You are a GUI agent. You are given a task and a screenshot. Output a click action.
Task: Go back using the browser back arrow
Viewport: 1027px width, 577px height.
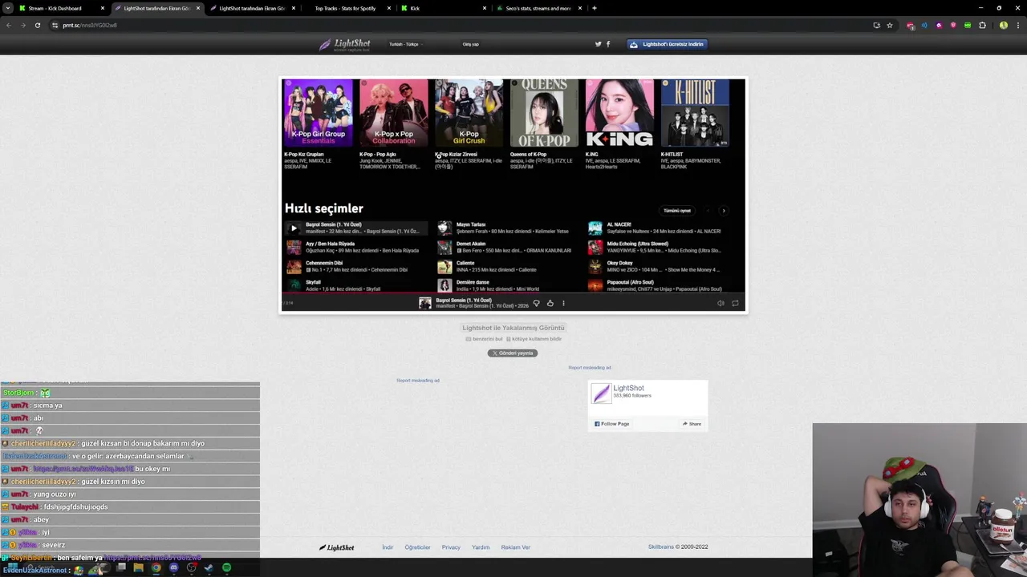click(9, 25)
